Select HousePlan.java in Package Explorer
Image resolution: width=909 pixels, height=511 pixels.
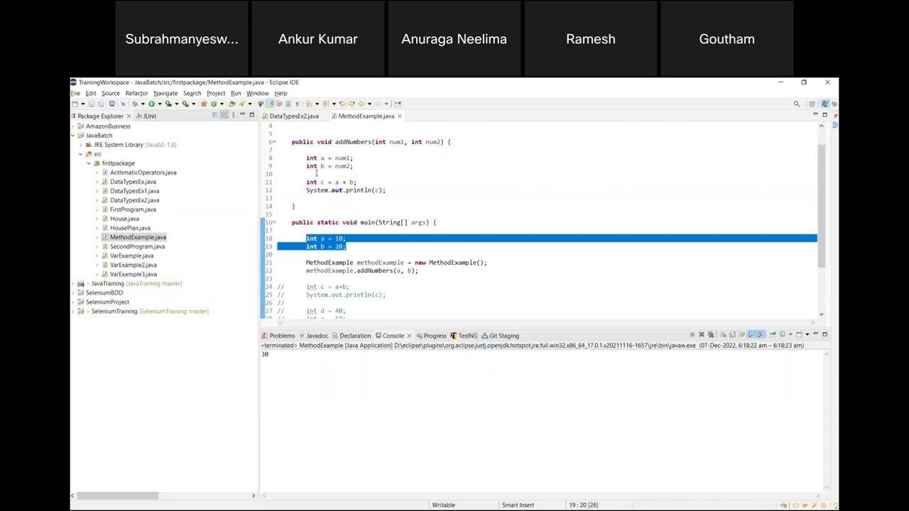(x=130, y=228)
